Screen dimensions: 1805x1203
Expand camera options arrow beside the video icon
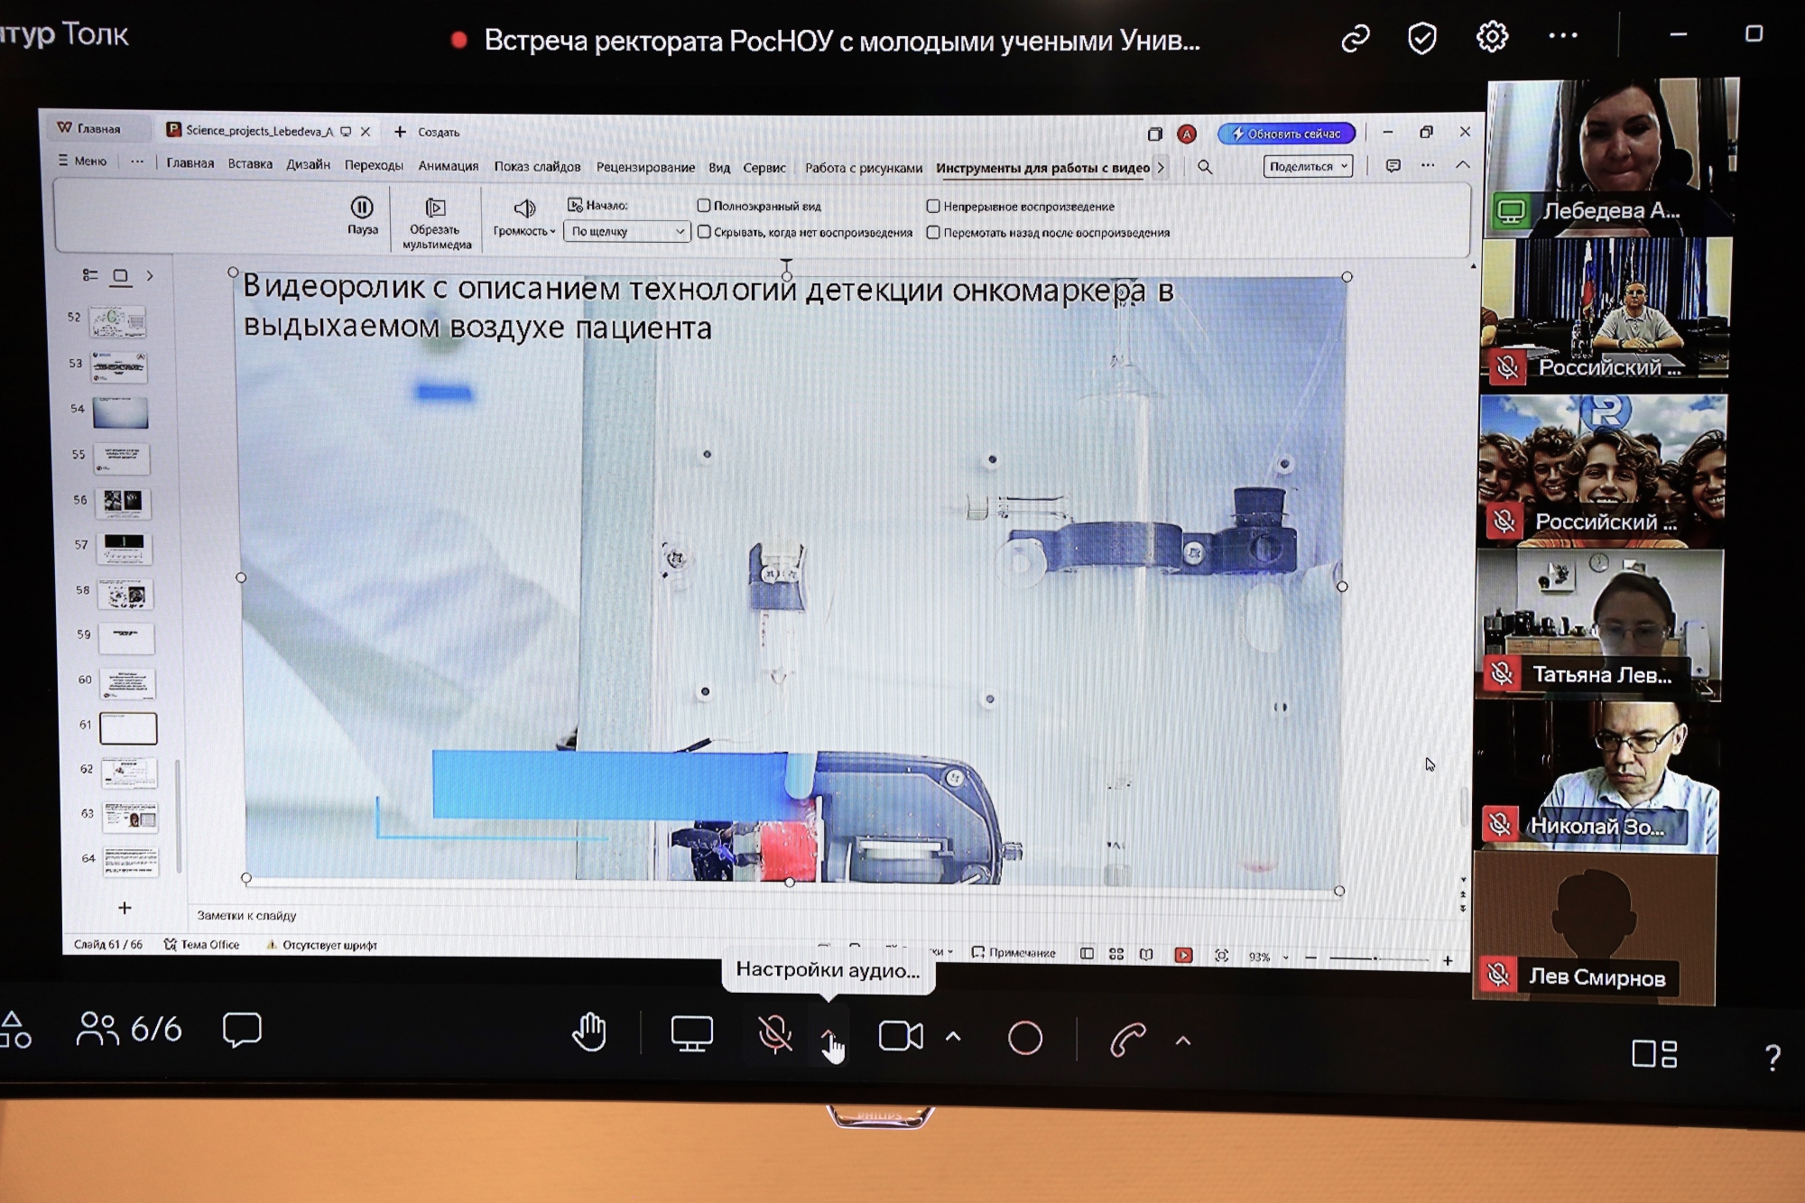tap(953, 1037)
